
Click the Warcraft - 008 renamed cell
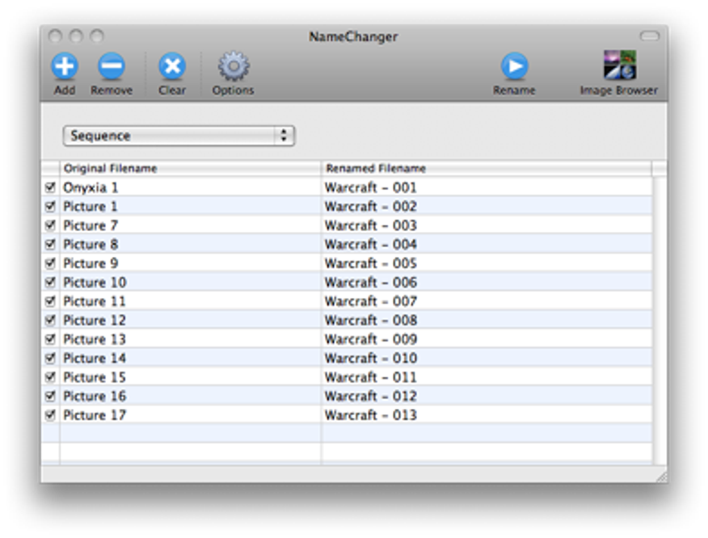(487, 320)
